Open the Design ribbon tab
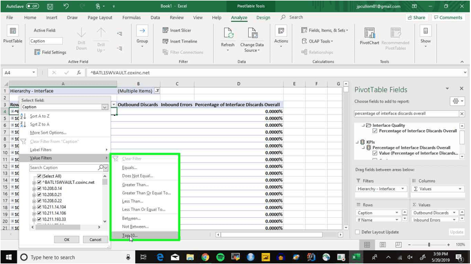This screenshot has height=264, width=471. (x=263, y=18)
